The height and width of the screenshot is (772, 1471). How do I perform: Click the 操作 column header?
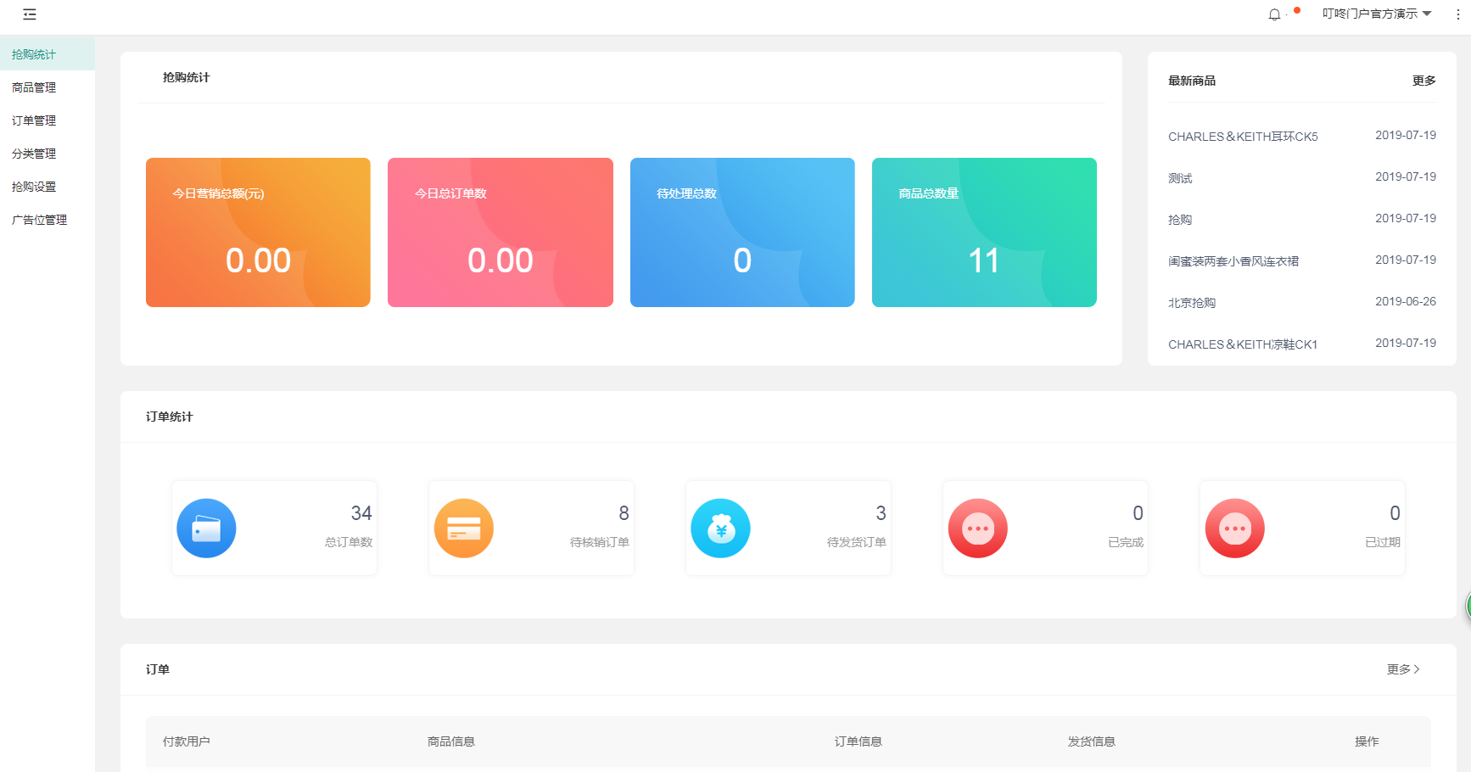(1367, 741)
